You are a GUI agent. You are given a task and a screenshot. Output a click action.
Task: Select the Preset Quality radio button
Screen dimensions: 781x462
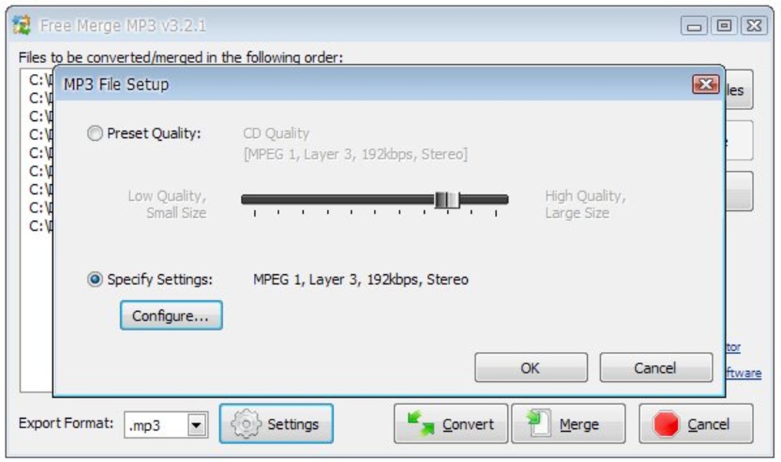pyautogui.click(x=95, y=133)
